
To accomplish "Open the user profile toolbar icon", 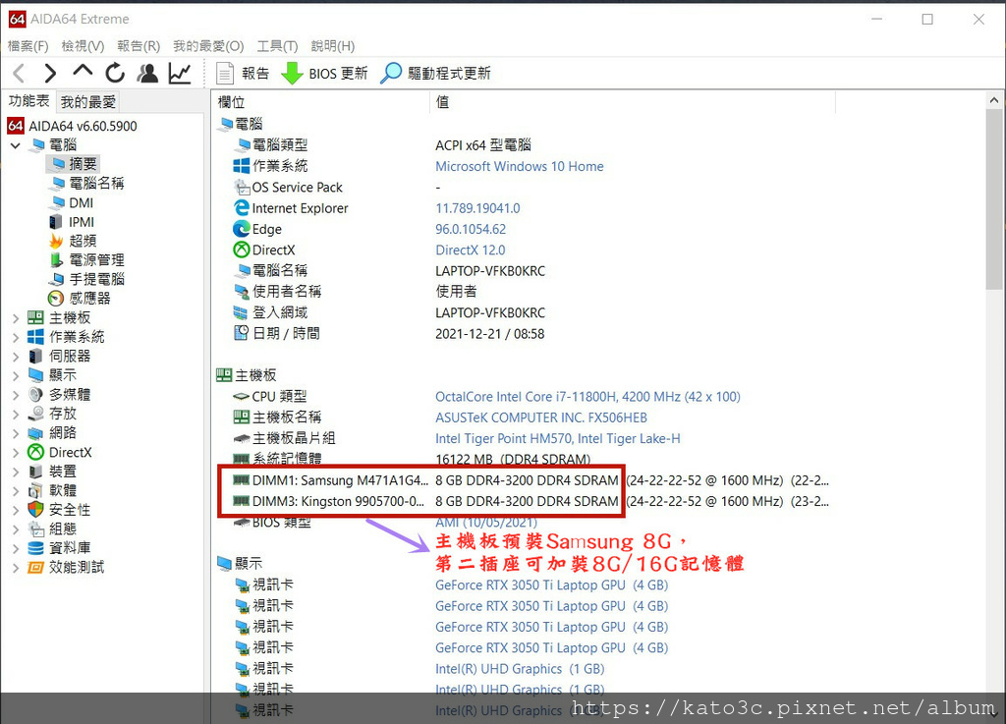I will tap(147, 73).
